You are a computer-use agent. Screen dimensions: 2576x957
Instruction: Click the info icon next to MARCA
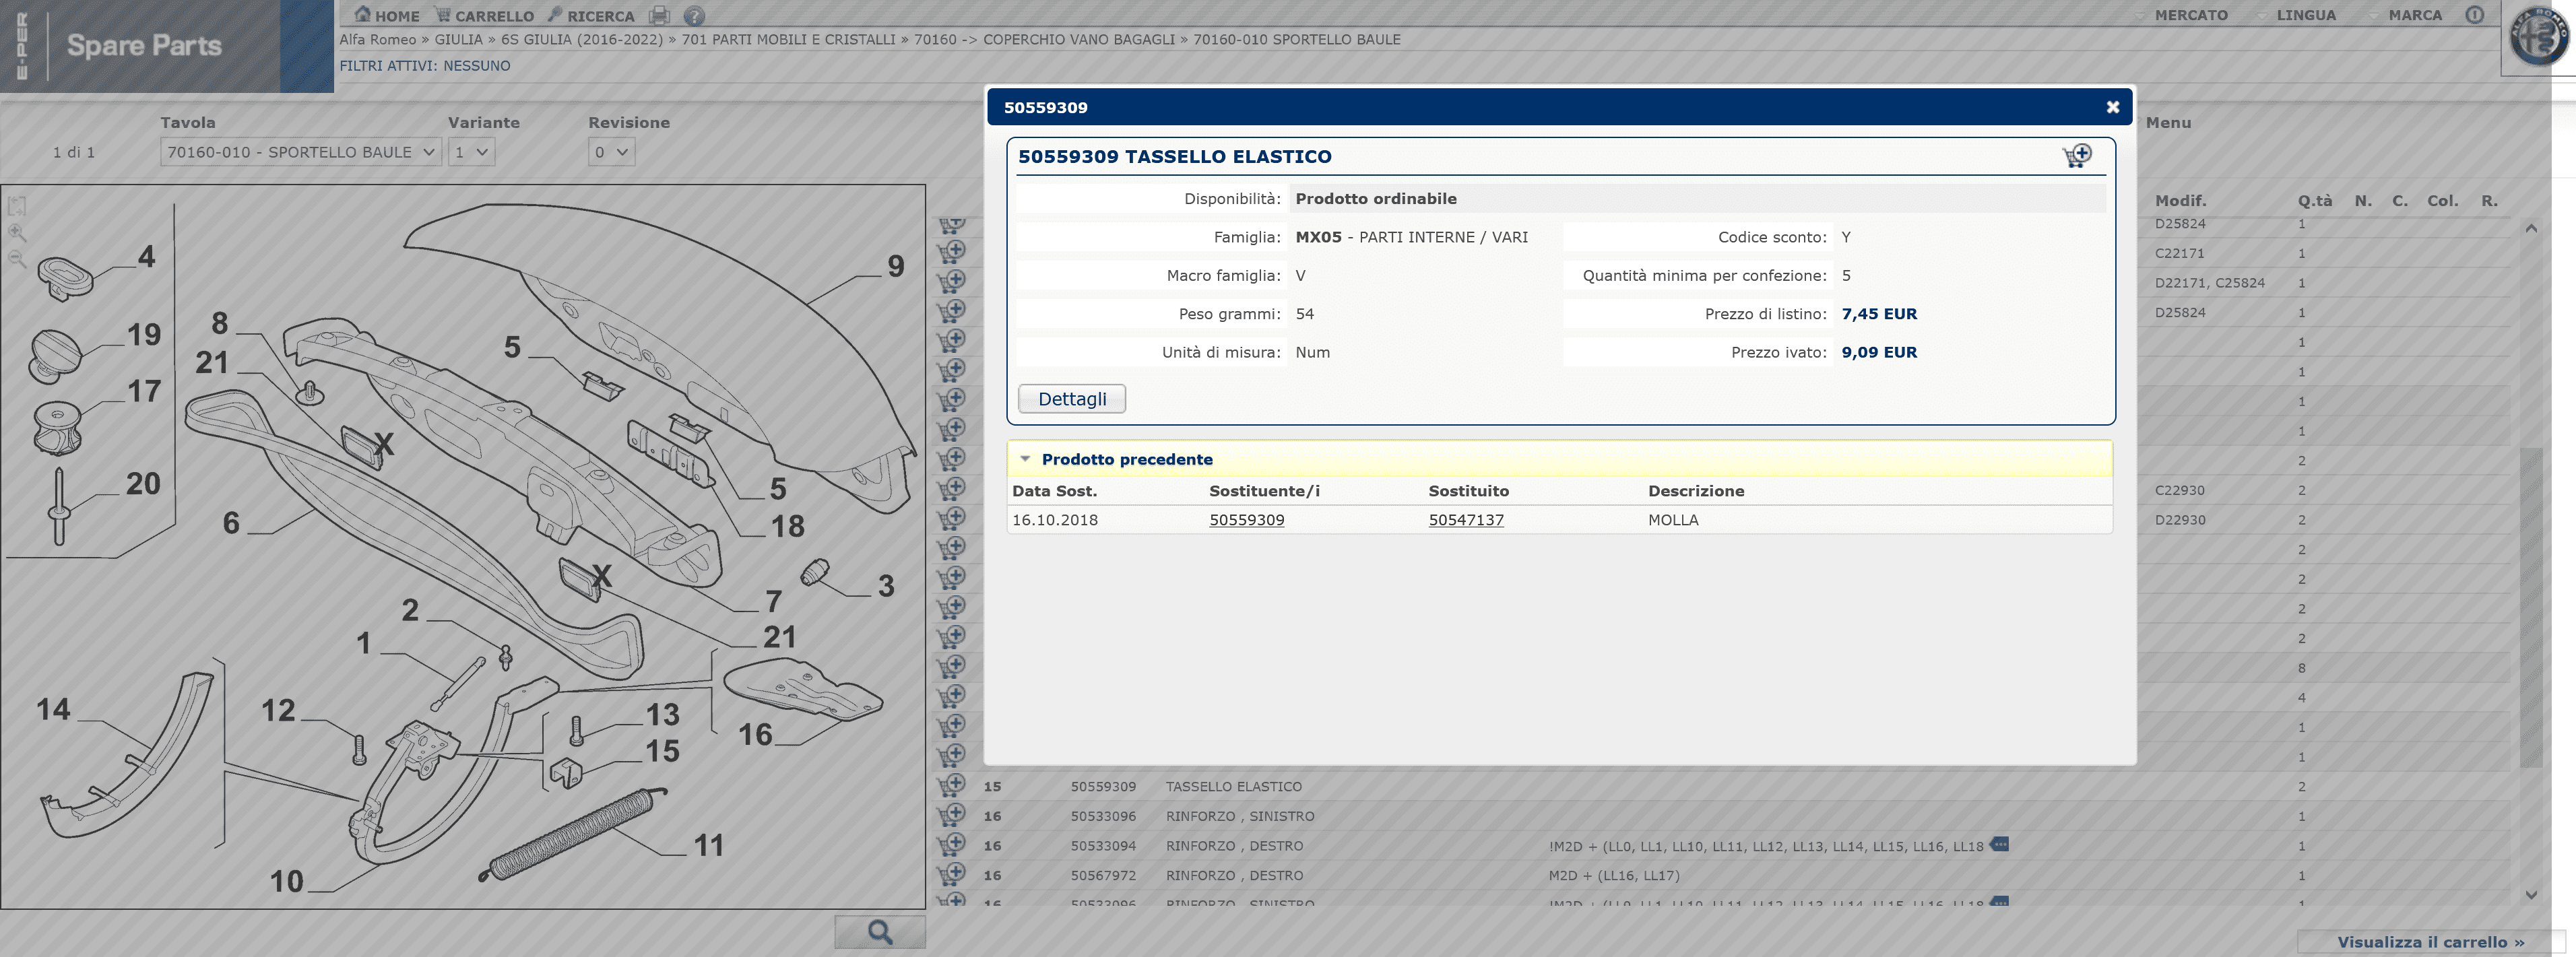pos(2474,15)
